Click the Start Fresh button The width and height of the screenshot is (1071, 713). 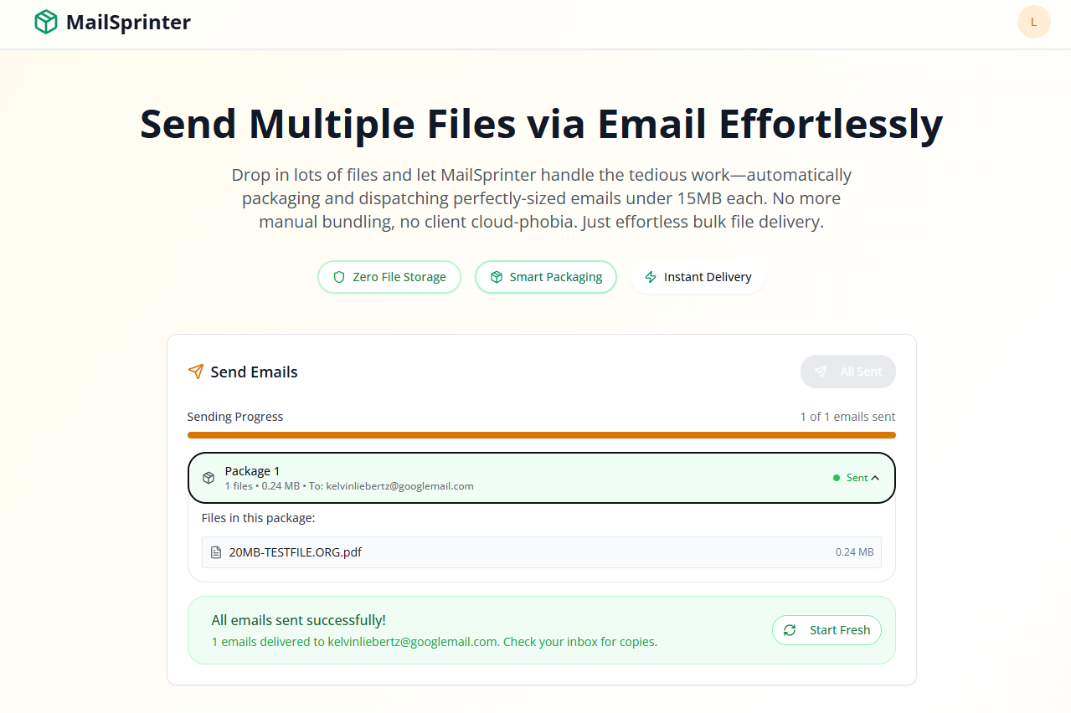pos(826,630)
